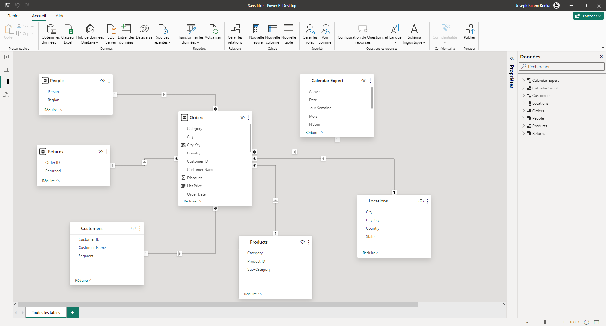Create a new table

coord(288,34)
